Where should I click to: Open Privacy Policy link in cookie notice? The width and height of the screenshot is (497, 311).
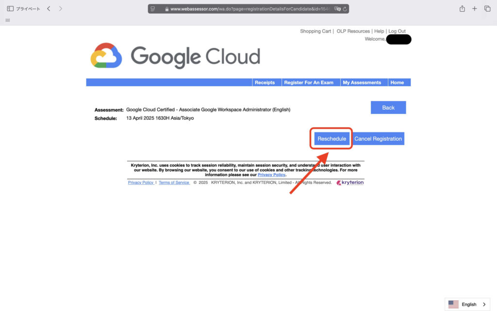[271, 175]
